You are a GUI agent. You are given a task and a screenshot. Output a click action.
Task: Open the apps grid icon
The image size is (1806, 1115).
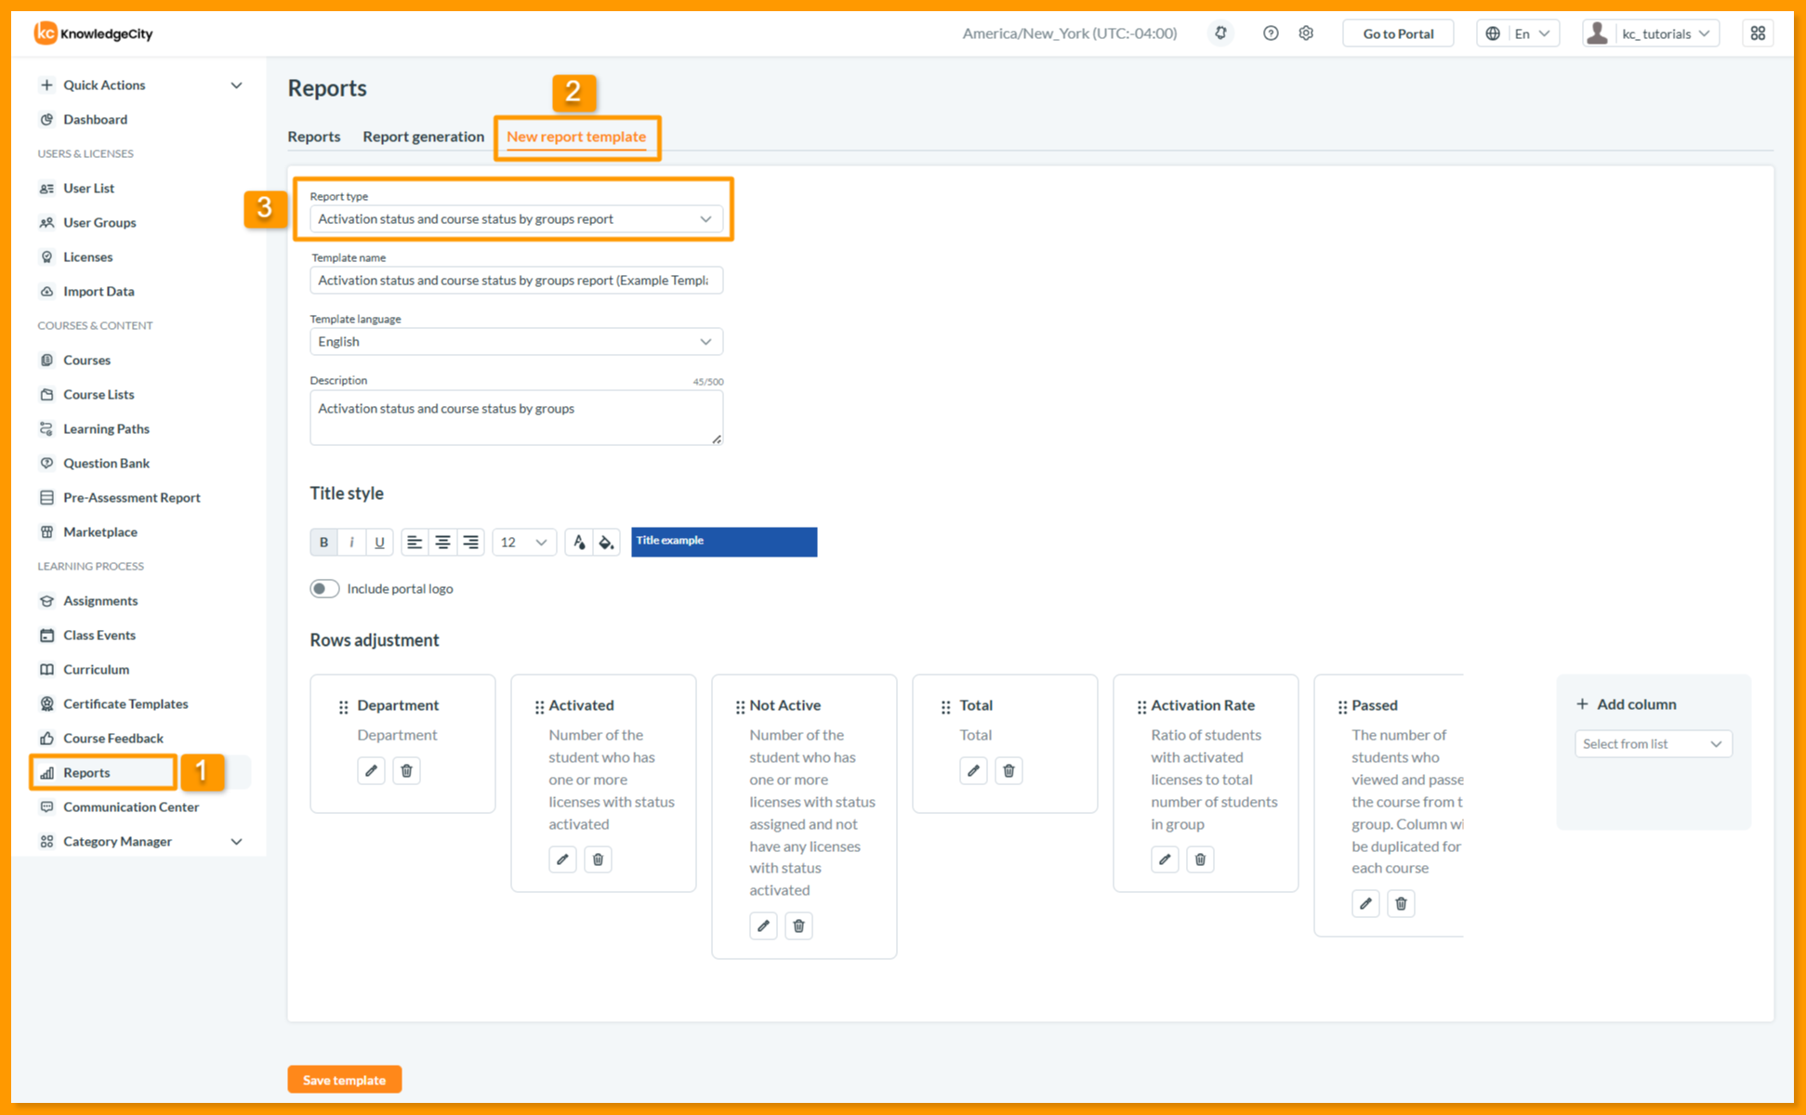[1758, 33]
